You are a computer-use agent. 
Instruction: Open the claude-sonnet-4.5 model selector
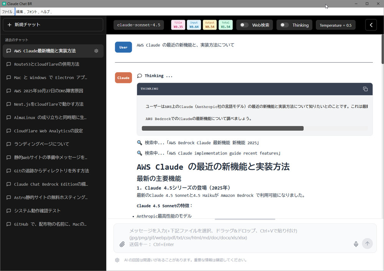pos(139,25)
